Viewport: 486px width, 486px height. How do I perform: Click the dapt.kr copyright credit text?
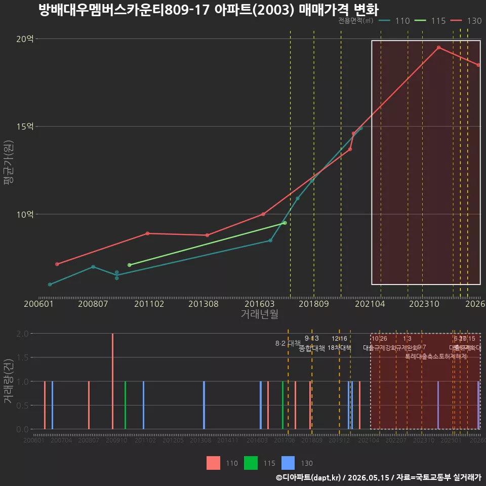click(379, 477)
